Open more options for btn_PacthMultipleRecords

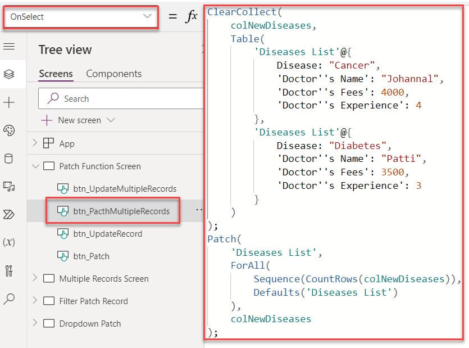pyautogui.click(x=199, y=210)
